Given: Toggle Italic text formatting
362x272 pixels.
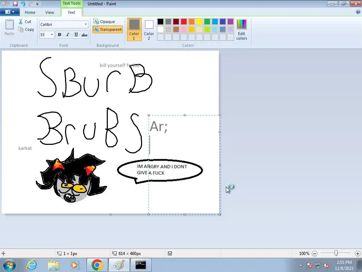Looking at the screenshot, I should click(68, 35).
